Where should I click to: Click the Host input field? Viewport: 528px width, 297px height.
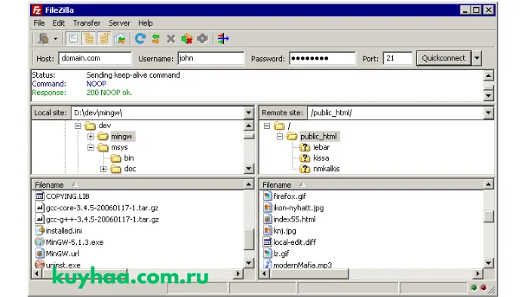(x=95, y=58)
